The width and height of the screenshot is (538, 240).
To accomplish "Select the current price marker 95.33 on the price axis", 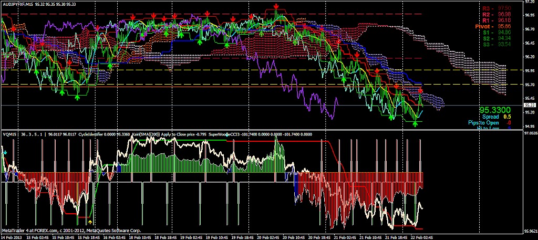I will coord(529,105).
